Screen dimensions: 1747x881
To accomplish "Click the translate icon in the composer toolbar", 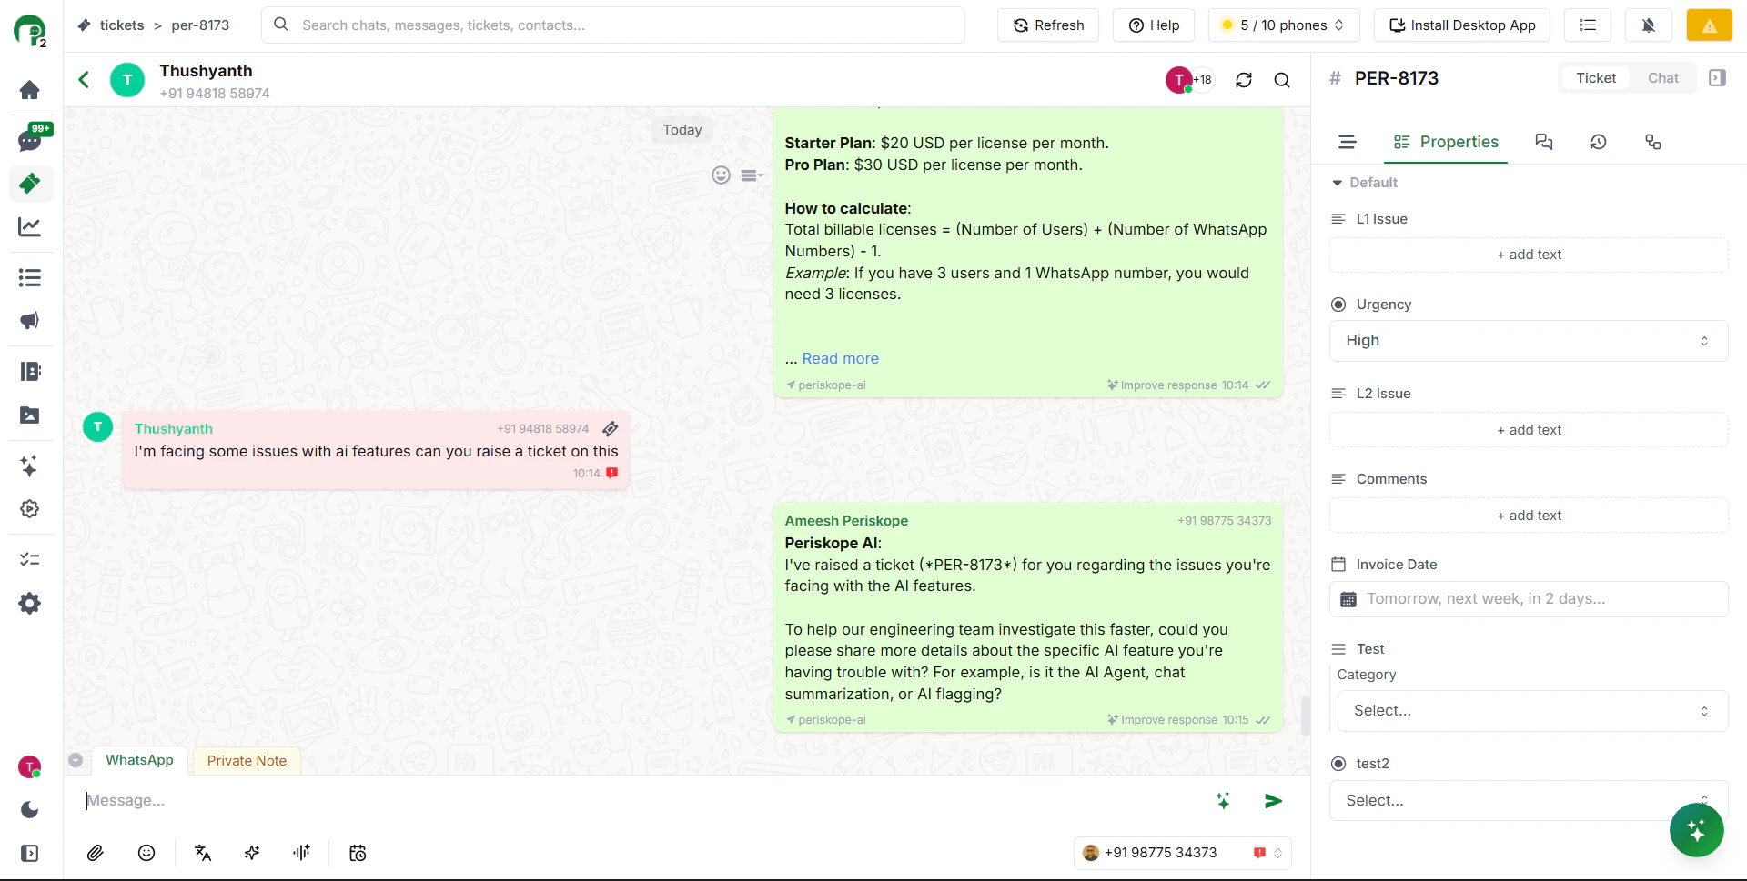I will point(203,853).
